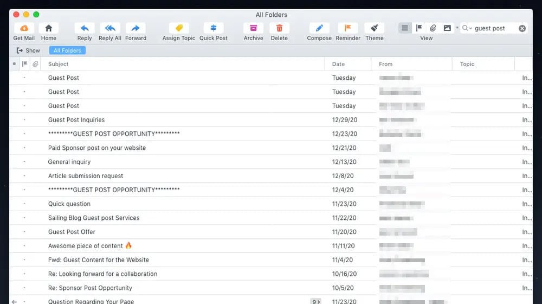Viewport: 542px width, 304px height.
Task: Select GUEST POST OPPORTUNITY email dated 12/4/20
Action: pos(271,190)
